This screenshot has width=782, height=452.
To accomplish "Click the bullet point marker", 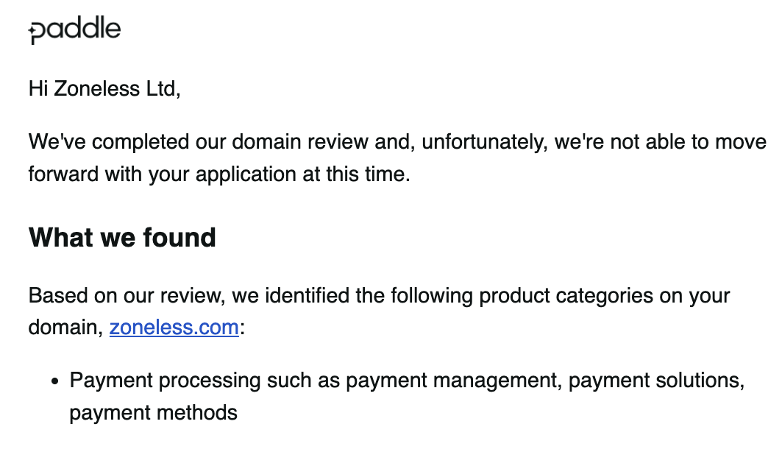I will click(54, 381).
